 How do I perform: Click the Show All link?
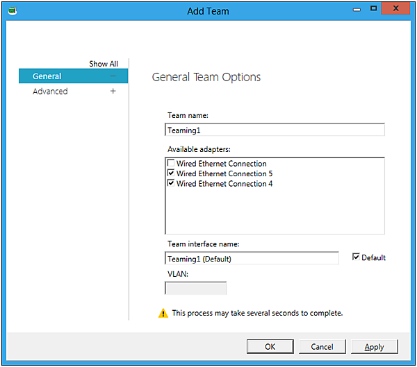(103, 64)
